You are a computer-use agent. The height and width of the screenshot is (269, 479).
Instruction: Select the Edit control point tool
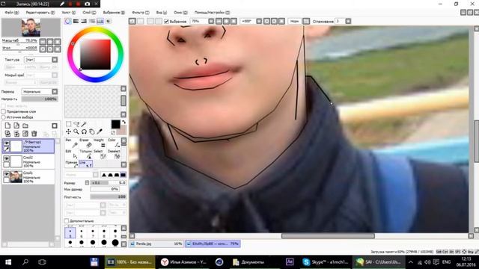coord(71,155)
